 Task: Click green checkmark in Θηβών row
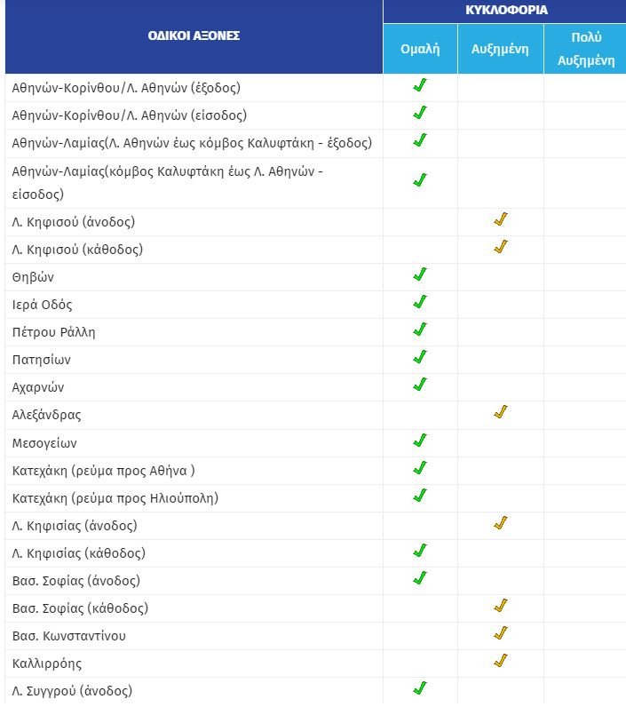pos(420,274)
